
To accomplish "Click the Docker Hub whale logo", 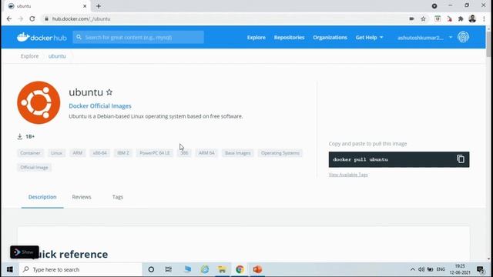I will click(x=42, y=38).
